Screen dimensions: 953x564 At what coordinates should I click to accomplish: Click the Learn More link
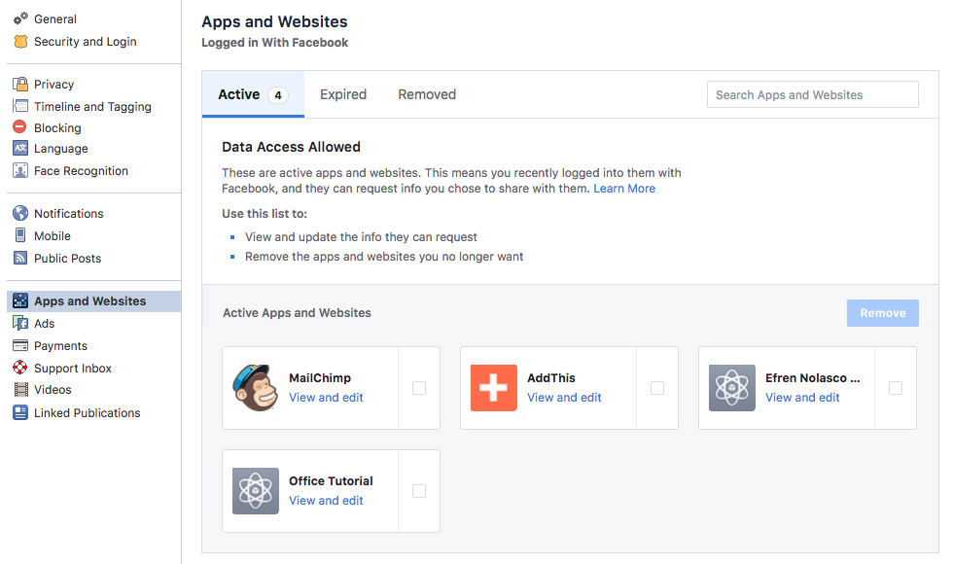(x=624, y=189)
